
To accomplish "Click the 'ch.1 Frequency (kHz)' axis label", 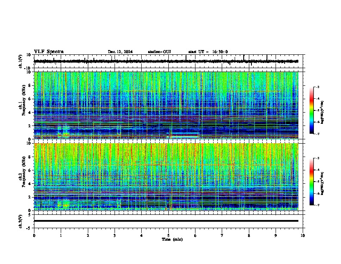I will 22,100.
